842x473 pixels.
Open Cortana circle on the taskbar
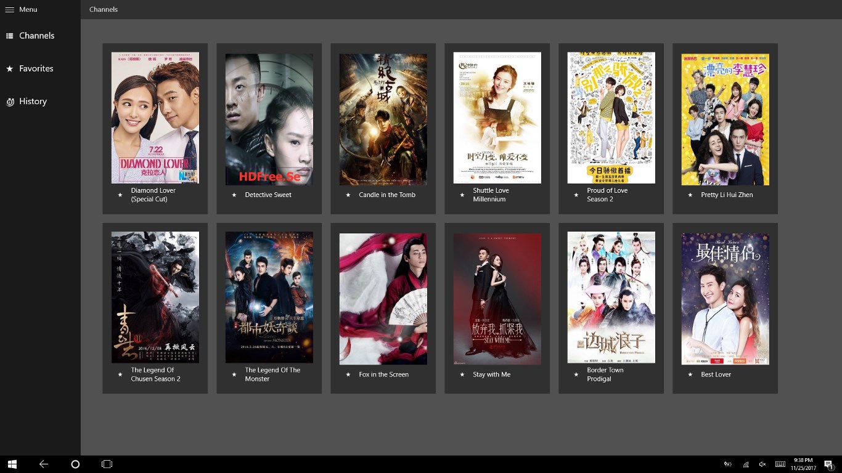click(x=75, y=464)
